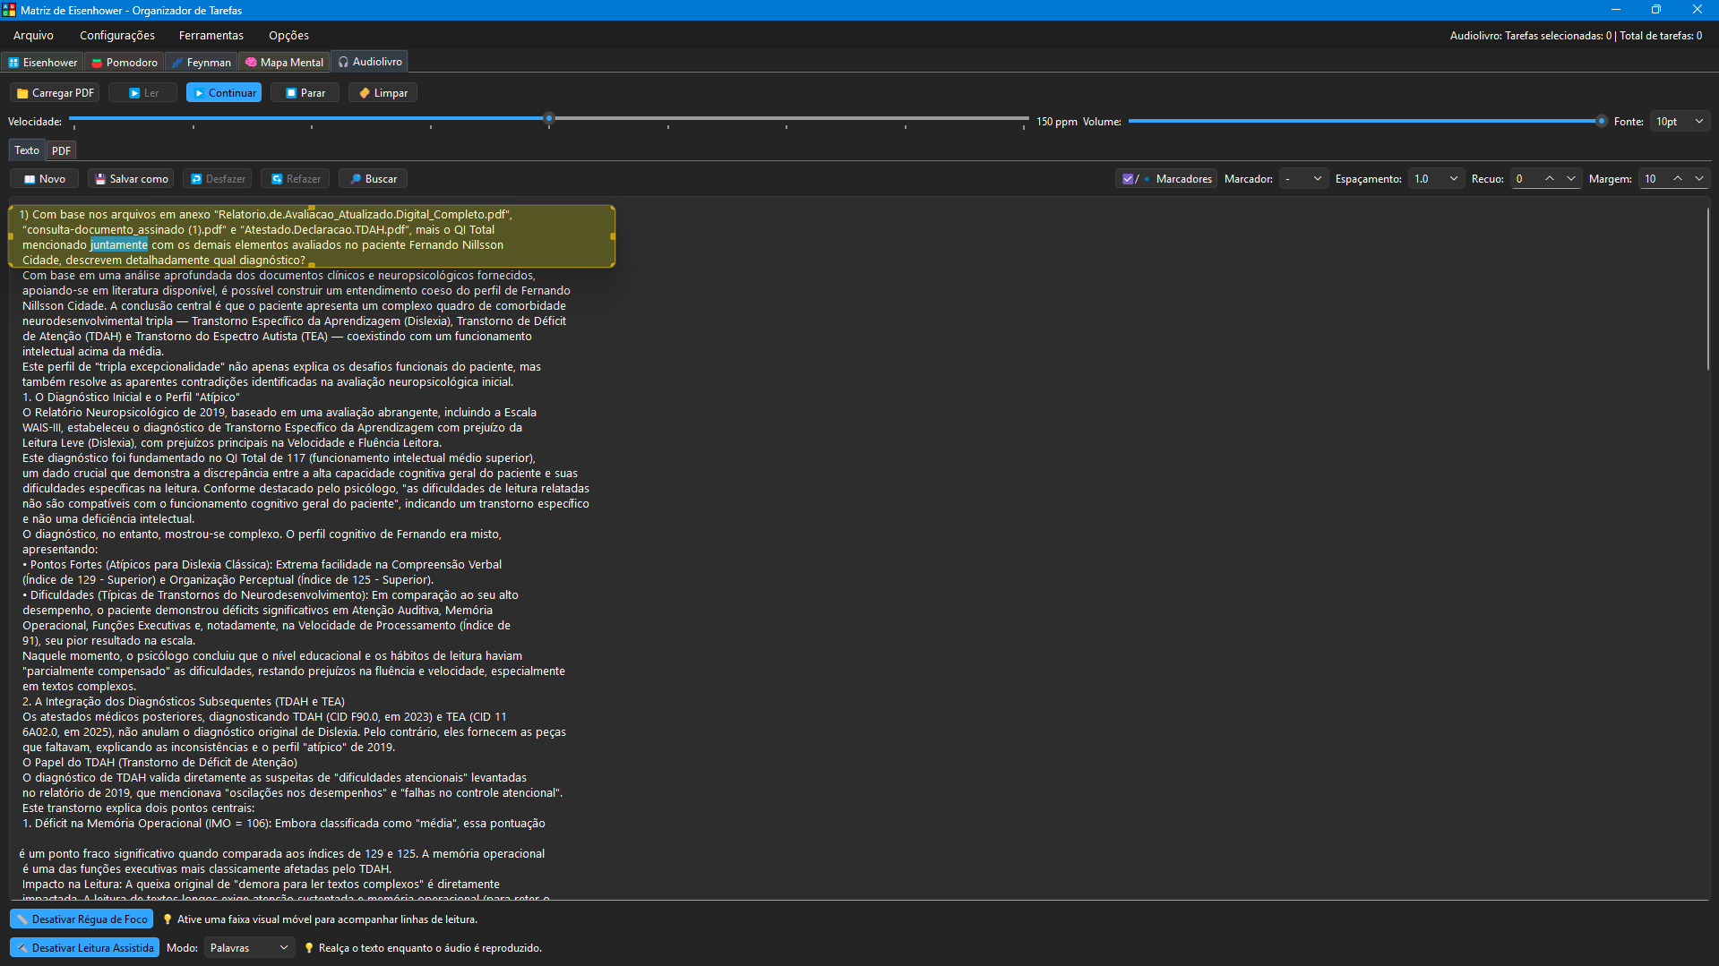Screen dimensions: 1719x966
Task: Increase the Margem value with up arrow
Action: pos(1678,179)
